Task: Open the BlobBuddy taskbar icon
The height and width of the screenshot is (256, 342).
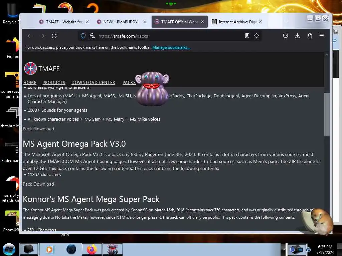Action: [x=113, y=249]
